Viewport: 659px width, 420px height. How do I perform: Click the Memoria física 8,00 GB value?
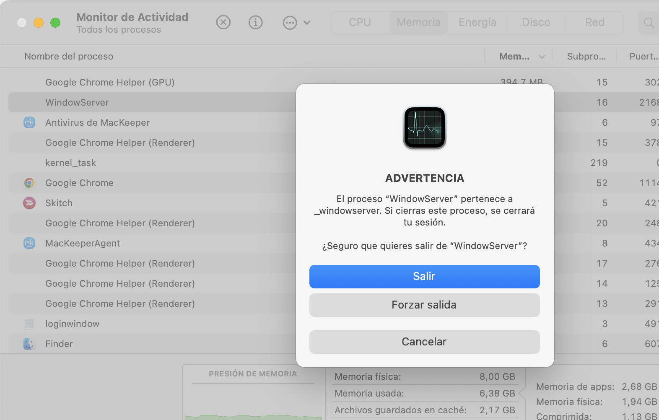click(497, 376)
